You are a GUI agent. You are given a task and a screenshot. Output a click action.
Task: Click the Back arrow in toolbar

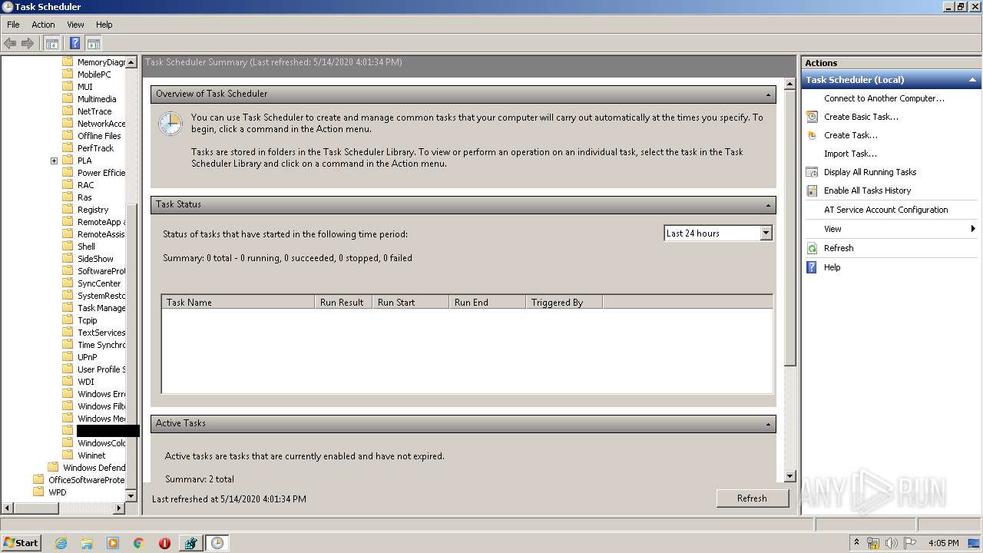tap(10, 43)
